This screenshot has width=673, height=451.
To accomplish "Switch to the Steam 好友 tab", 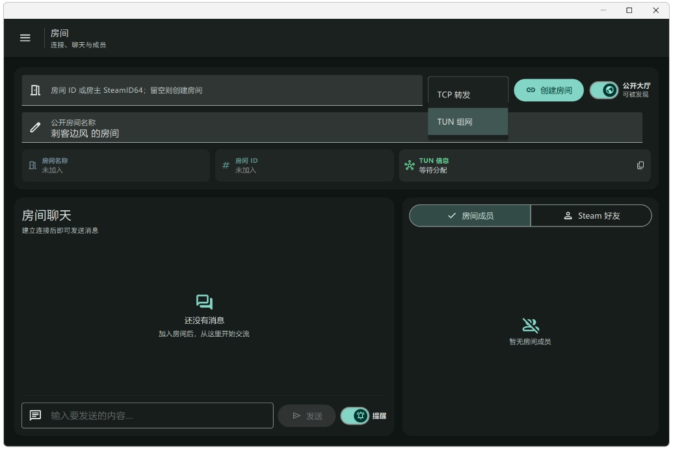I will pyautogui.click(x=591, y=216).
